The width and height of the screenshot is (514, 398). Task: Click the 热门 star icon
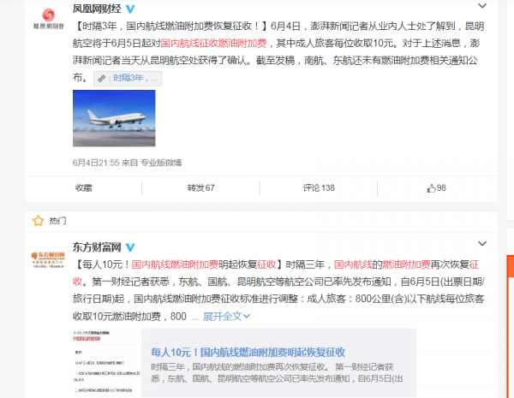coord(38,221)
